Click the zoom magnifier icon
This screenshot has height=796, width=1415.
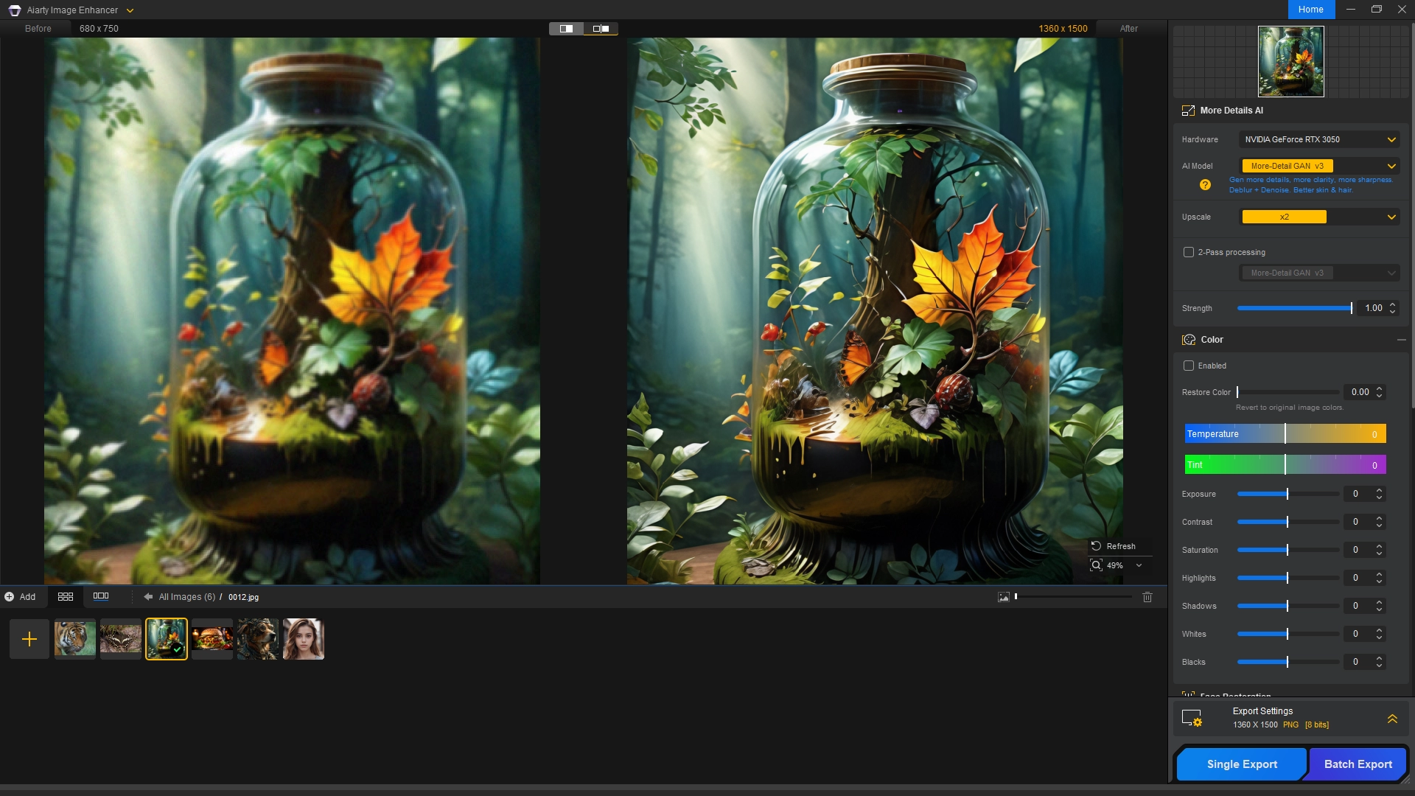point(1097,565)
